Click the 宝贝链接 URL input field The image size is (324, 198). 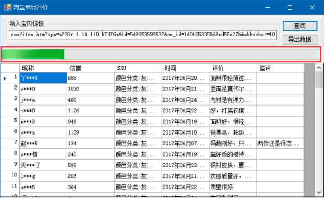pyautogui.click(x=143, y=35)
